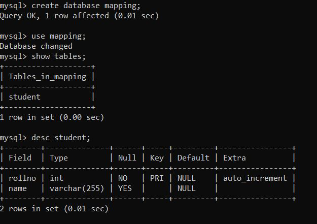Click the Extra column header

point(234,158)
